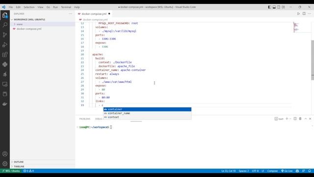Maximize the panel with the up chevron

[x=306, y=119]
